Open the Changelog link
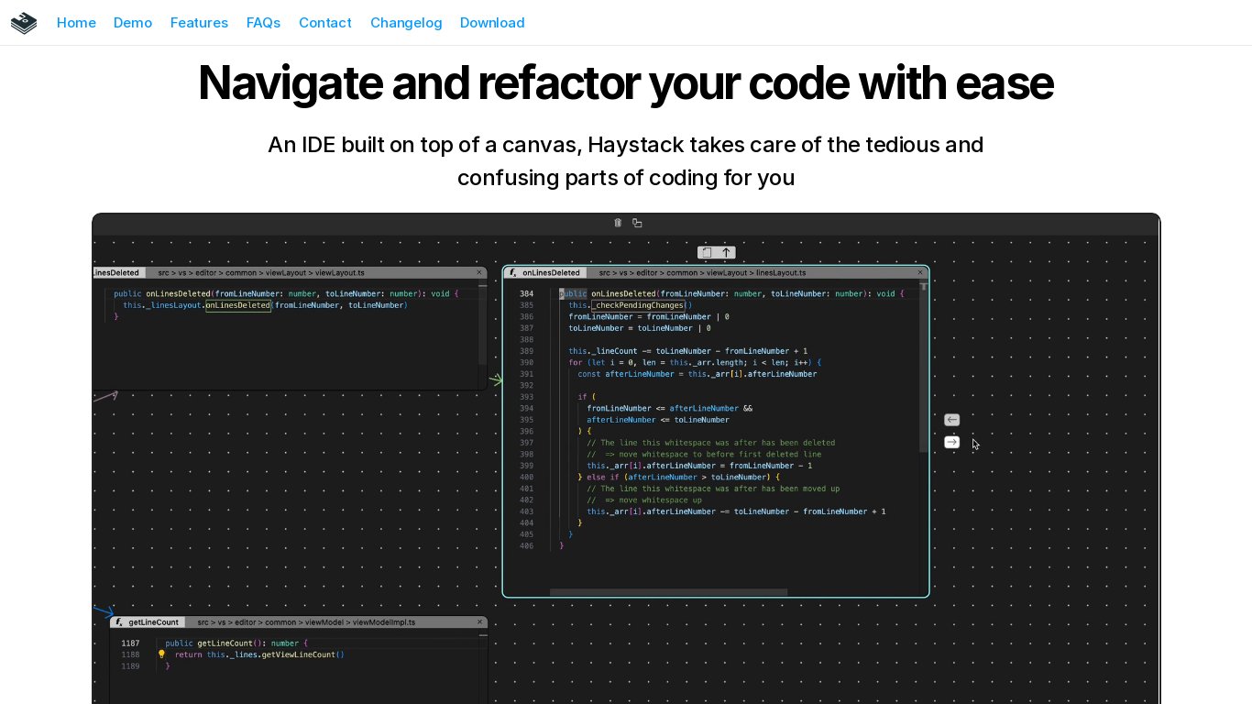 (x=406, y=23)
